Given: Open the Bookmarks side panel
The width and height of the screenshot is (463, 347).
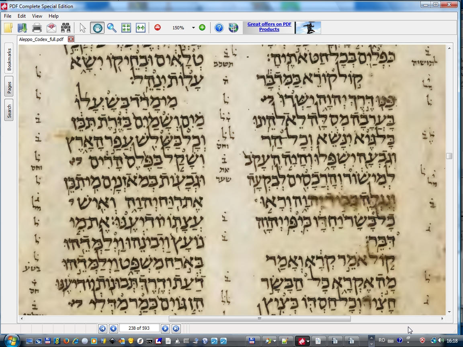Looking at the screenshot, I should pos(9,59).
